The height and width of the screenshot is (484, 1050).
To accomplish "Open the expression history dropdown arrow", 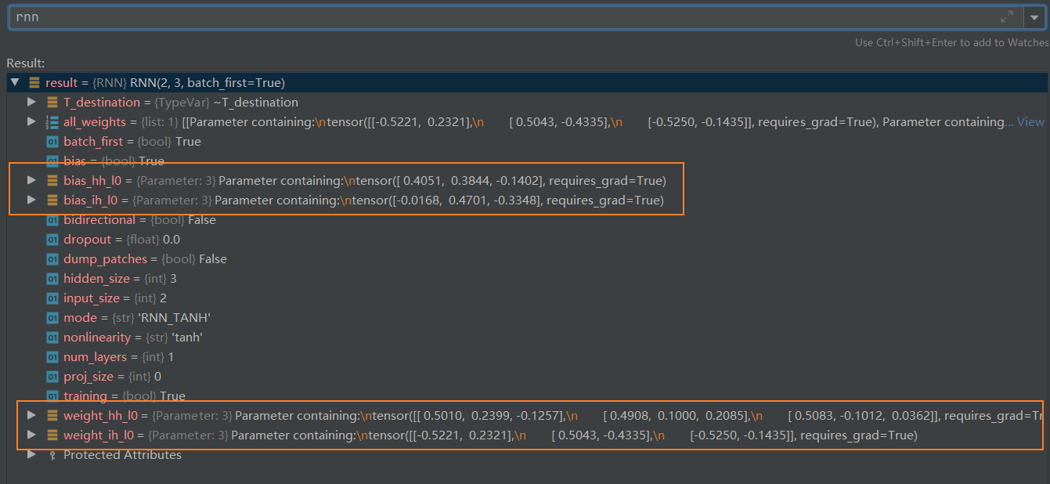I will 1034,17.
